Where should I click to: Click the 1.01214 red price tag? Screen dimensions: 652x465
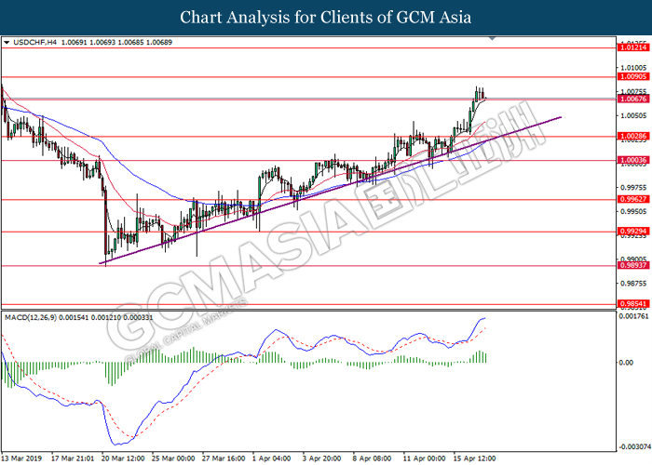pyautogui.click(x=632, y=46)
